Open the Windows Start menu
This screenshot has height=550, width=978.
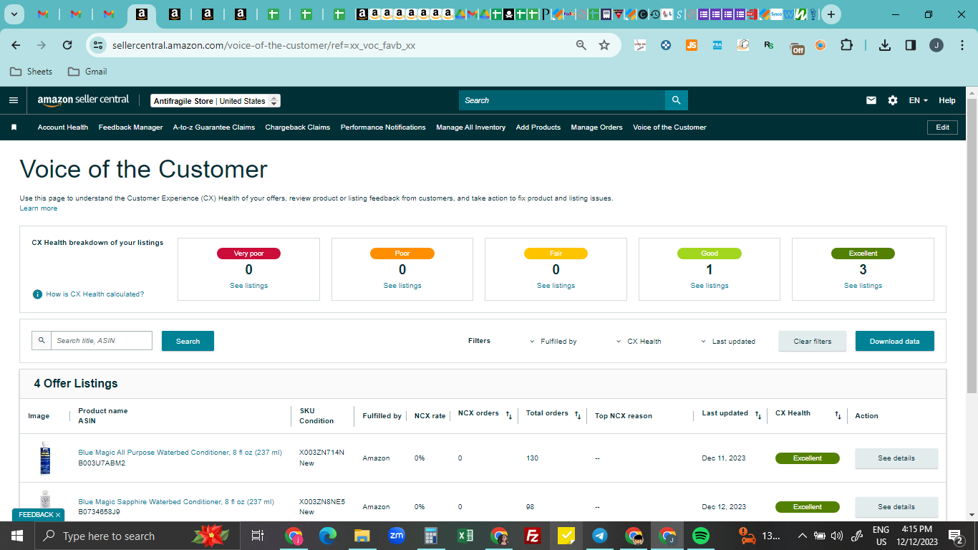pos(16,536)
